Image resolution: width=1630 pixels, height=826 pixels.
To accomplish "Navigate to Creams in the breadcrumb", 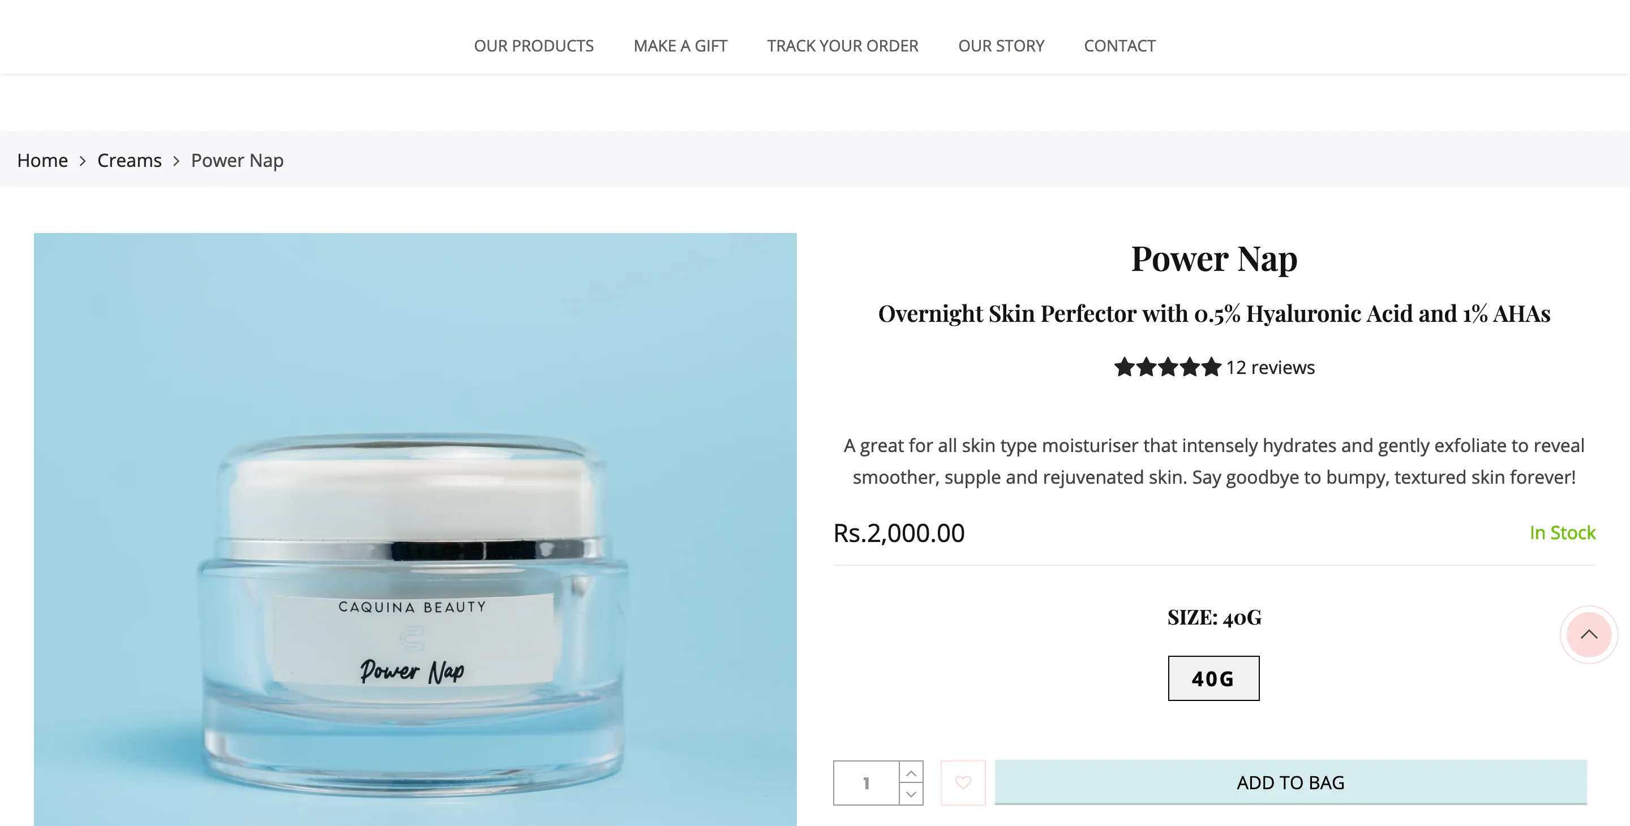I will [129, 160].
